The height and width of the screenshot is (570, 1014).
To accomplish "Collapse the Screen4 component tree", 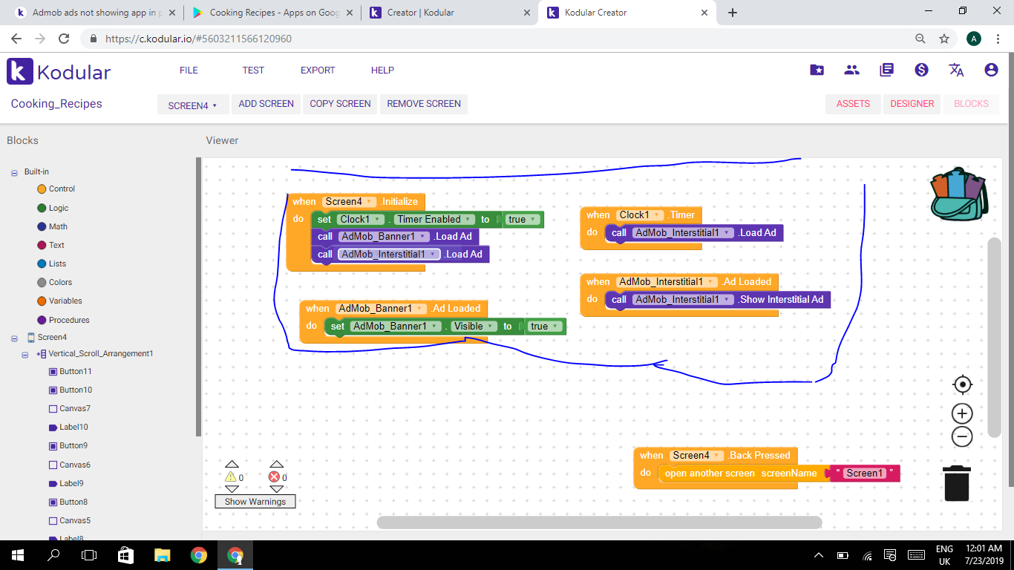I will point(14,338).
